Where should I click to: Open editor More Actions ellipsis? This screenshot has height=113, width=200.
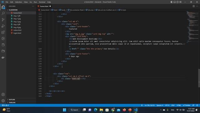click(x=197, y=6)
